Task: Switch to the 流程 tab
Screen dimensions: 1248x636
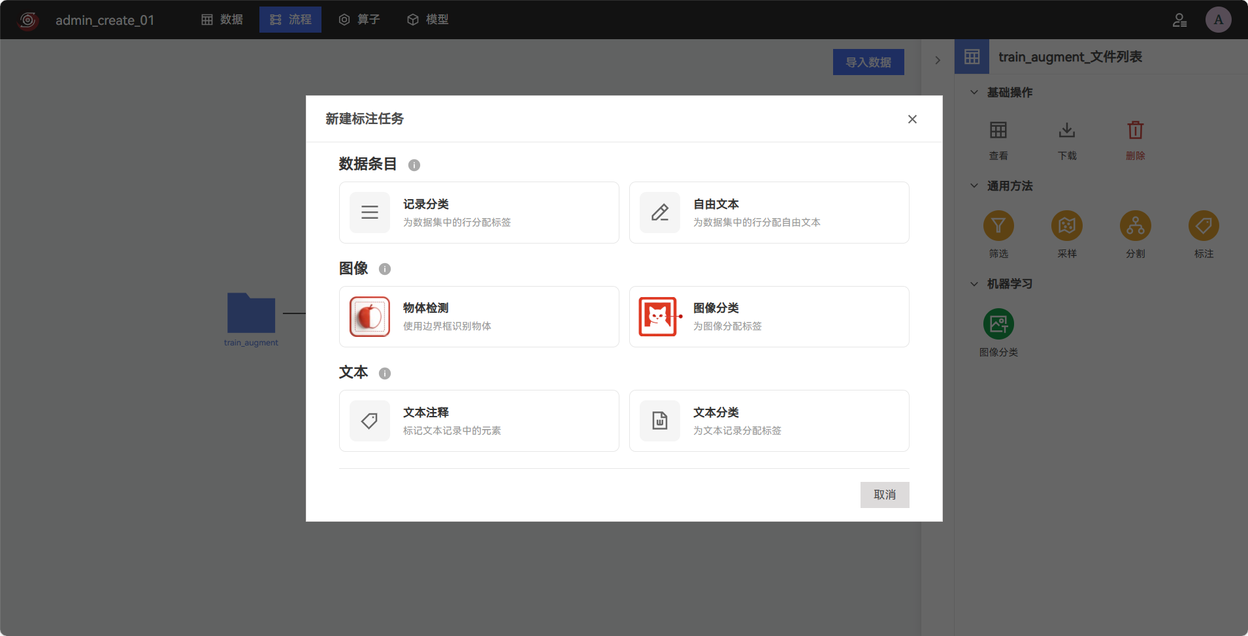Action: tap(290, 20)
